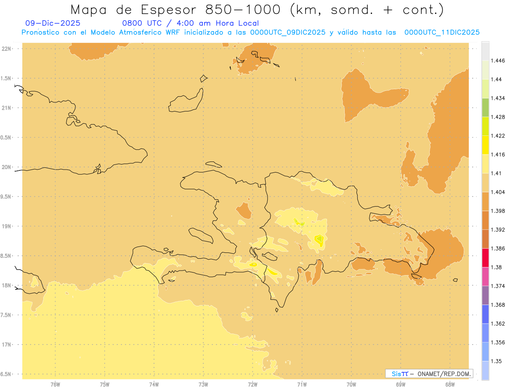Image resolution: width=505 pixels, height=390 pixels.
Task: Click the legend value '1.386'
Action: point(499,248)
